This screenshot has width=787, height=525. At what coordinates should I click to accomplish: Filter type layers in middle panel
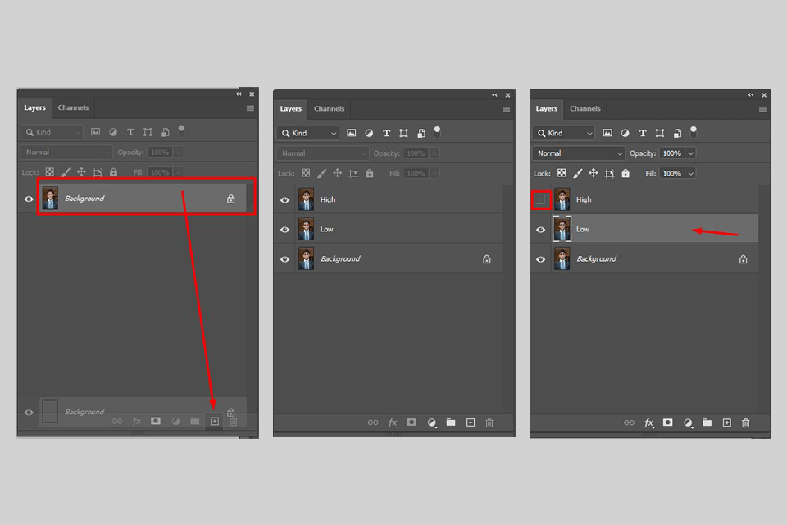tap(386, 133)
